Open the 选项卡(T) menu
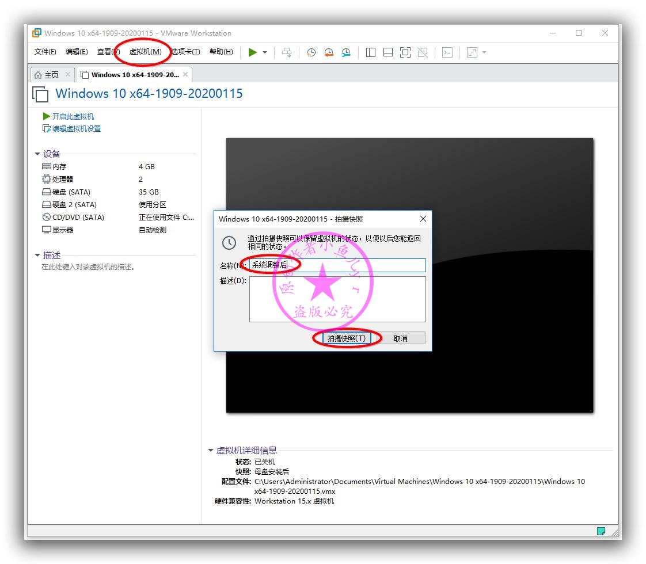646x564 pixels. 186,52
